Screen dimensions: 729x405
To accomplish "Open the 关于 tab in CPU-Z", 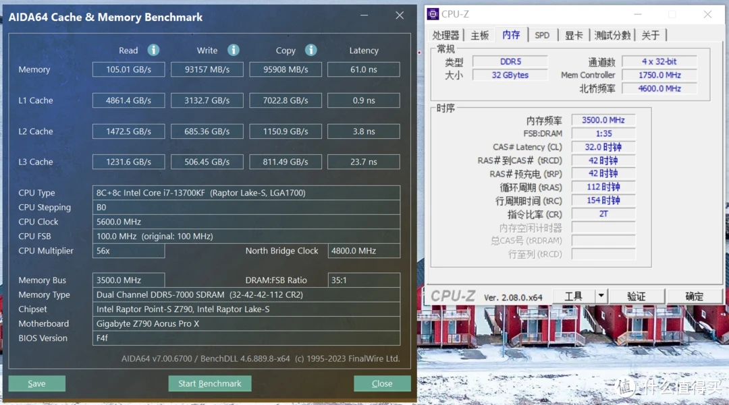I will (x=651, y=35).
